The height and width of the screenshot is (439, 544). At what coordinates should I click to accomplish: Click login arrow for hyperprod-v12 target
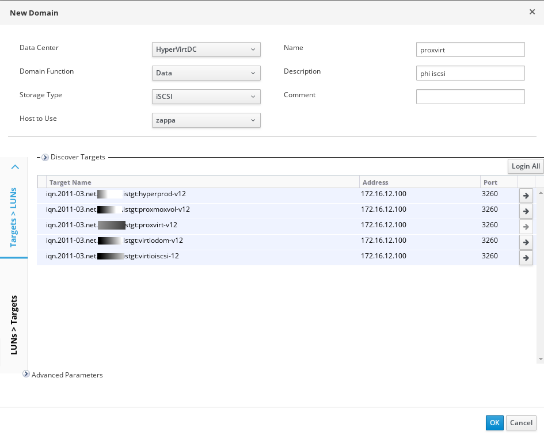click(526, 196)
